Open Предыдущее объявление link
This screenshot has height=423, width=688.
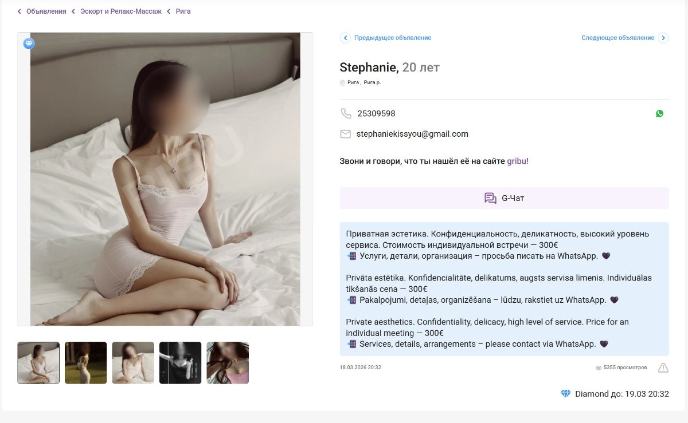(x=393, y=38)
